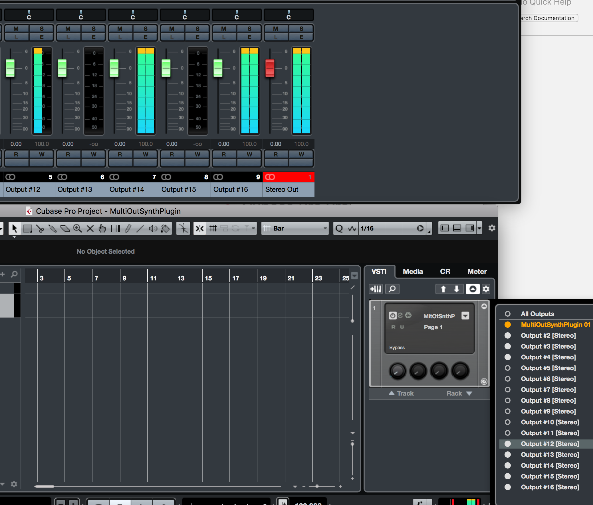The width and height of the screenshot is (593, 505).
Task: Select the Glue tool
Action: [x=53, y=228]
